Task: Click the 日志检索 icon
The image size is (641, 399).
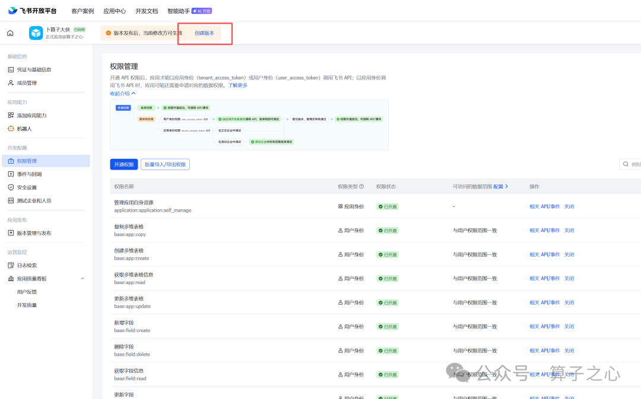Action: pos(11,266)
